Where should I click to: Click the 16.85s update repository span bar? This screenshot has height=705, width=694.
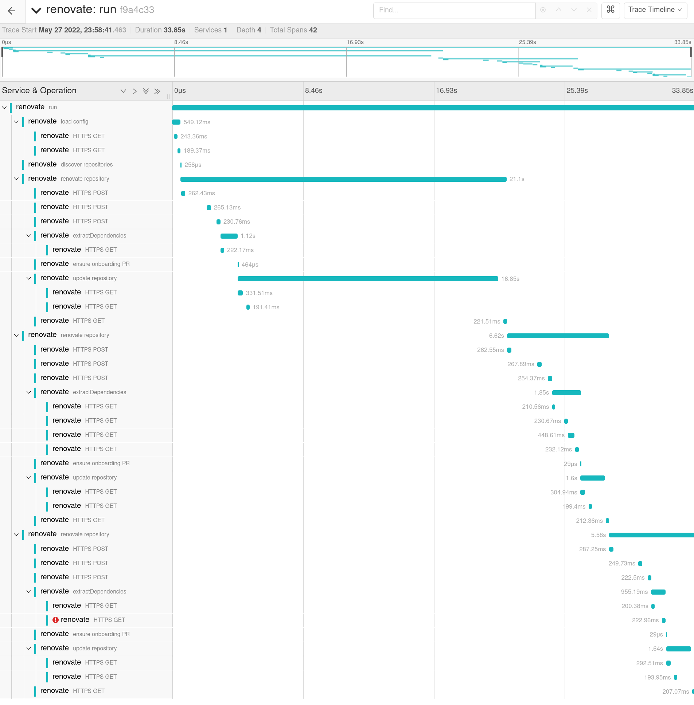pyautogui.click(x=368, y=279)
